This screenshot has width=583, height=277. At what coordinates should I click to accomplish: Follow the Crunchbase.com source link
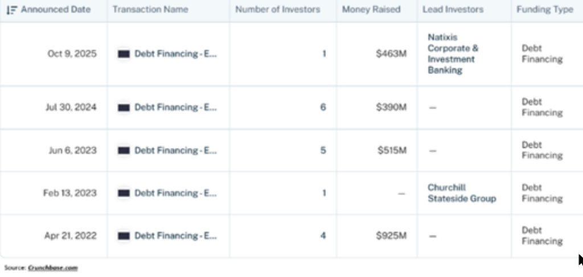click(52, 267)
